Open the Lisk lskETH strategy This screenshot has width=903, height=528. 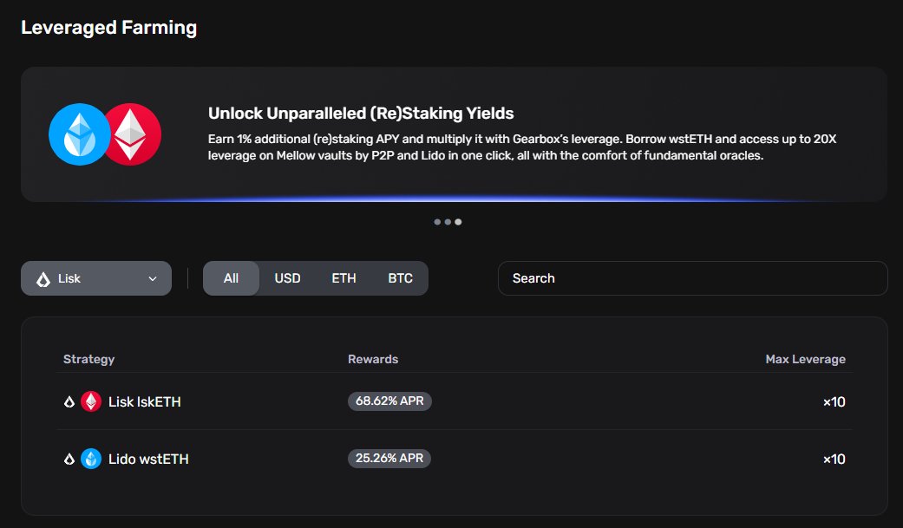(454, 401)
